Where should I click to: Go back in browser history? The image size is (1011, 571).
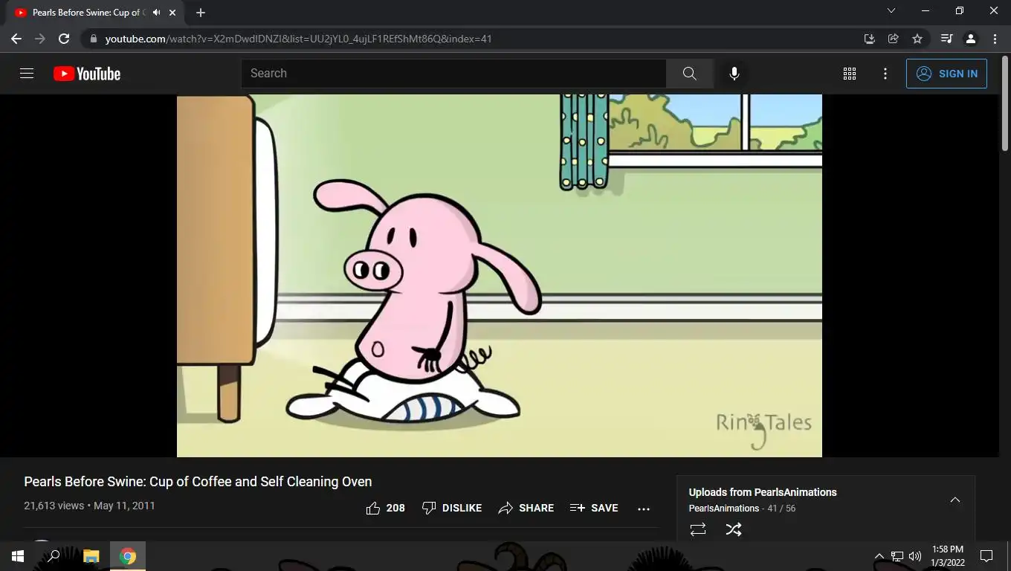(x=16, y=39)
